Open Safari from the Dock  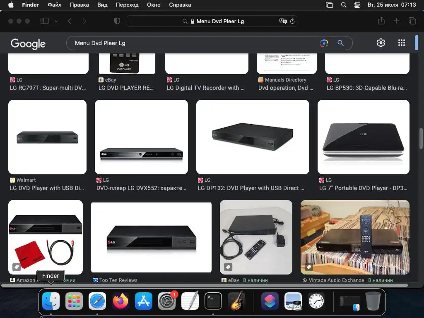point(97,301)
